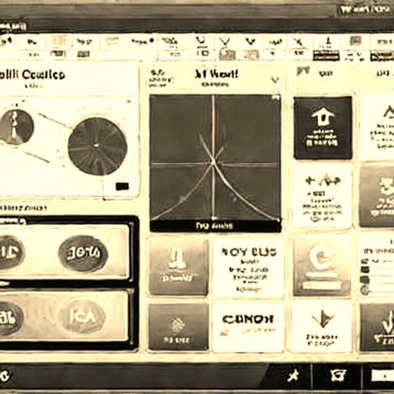Open the boot icon tile
394x394 pixels.
tap(179, 268)
